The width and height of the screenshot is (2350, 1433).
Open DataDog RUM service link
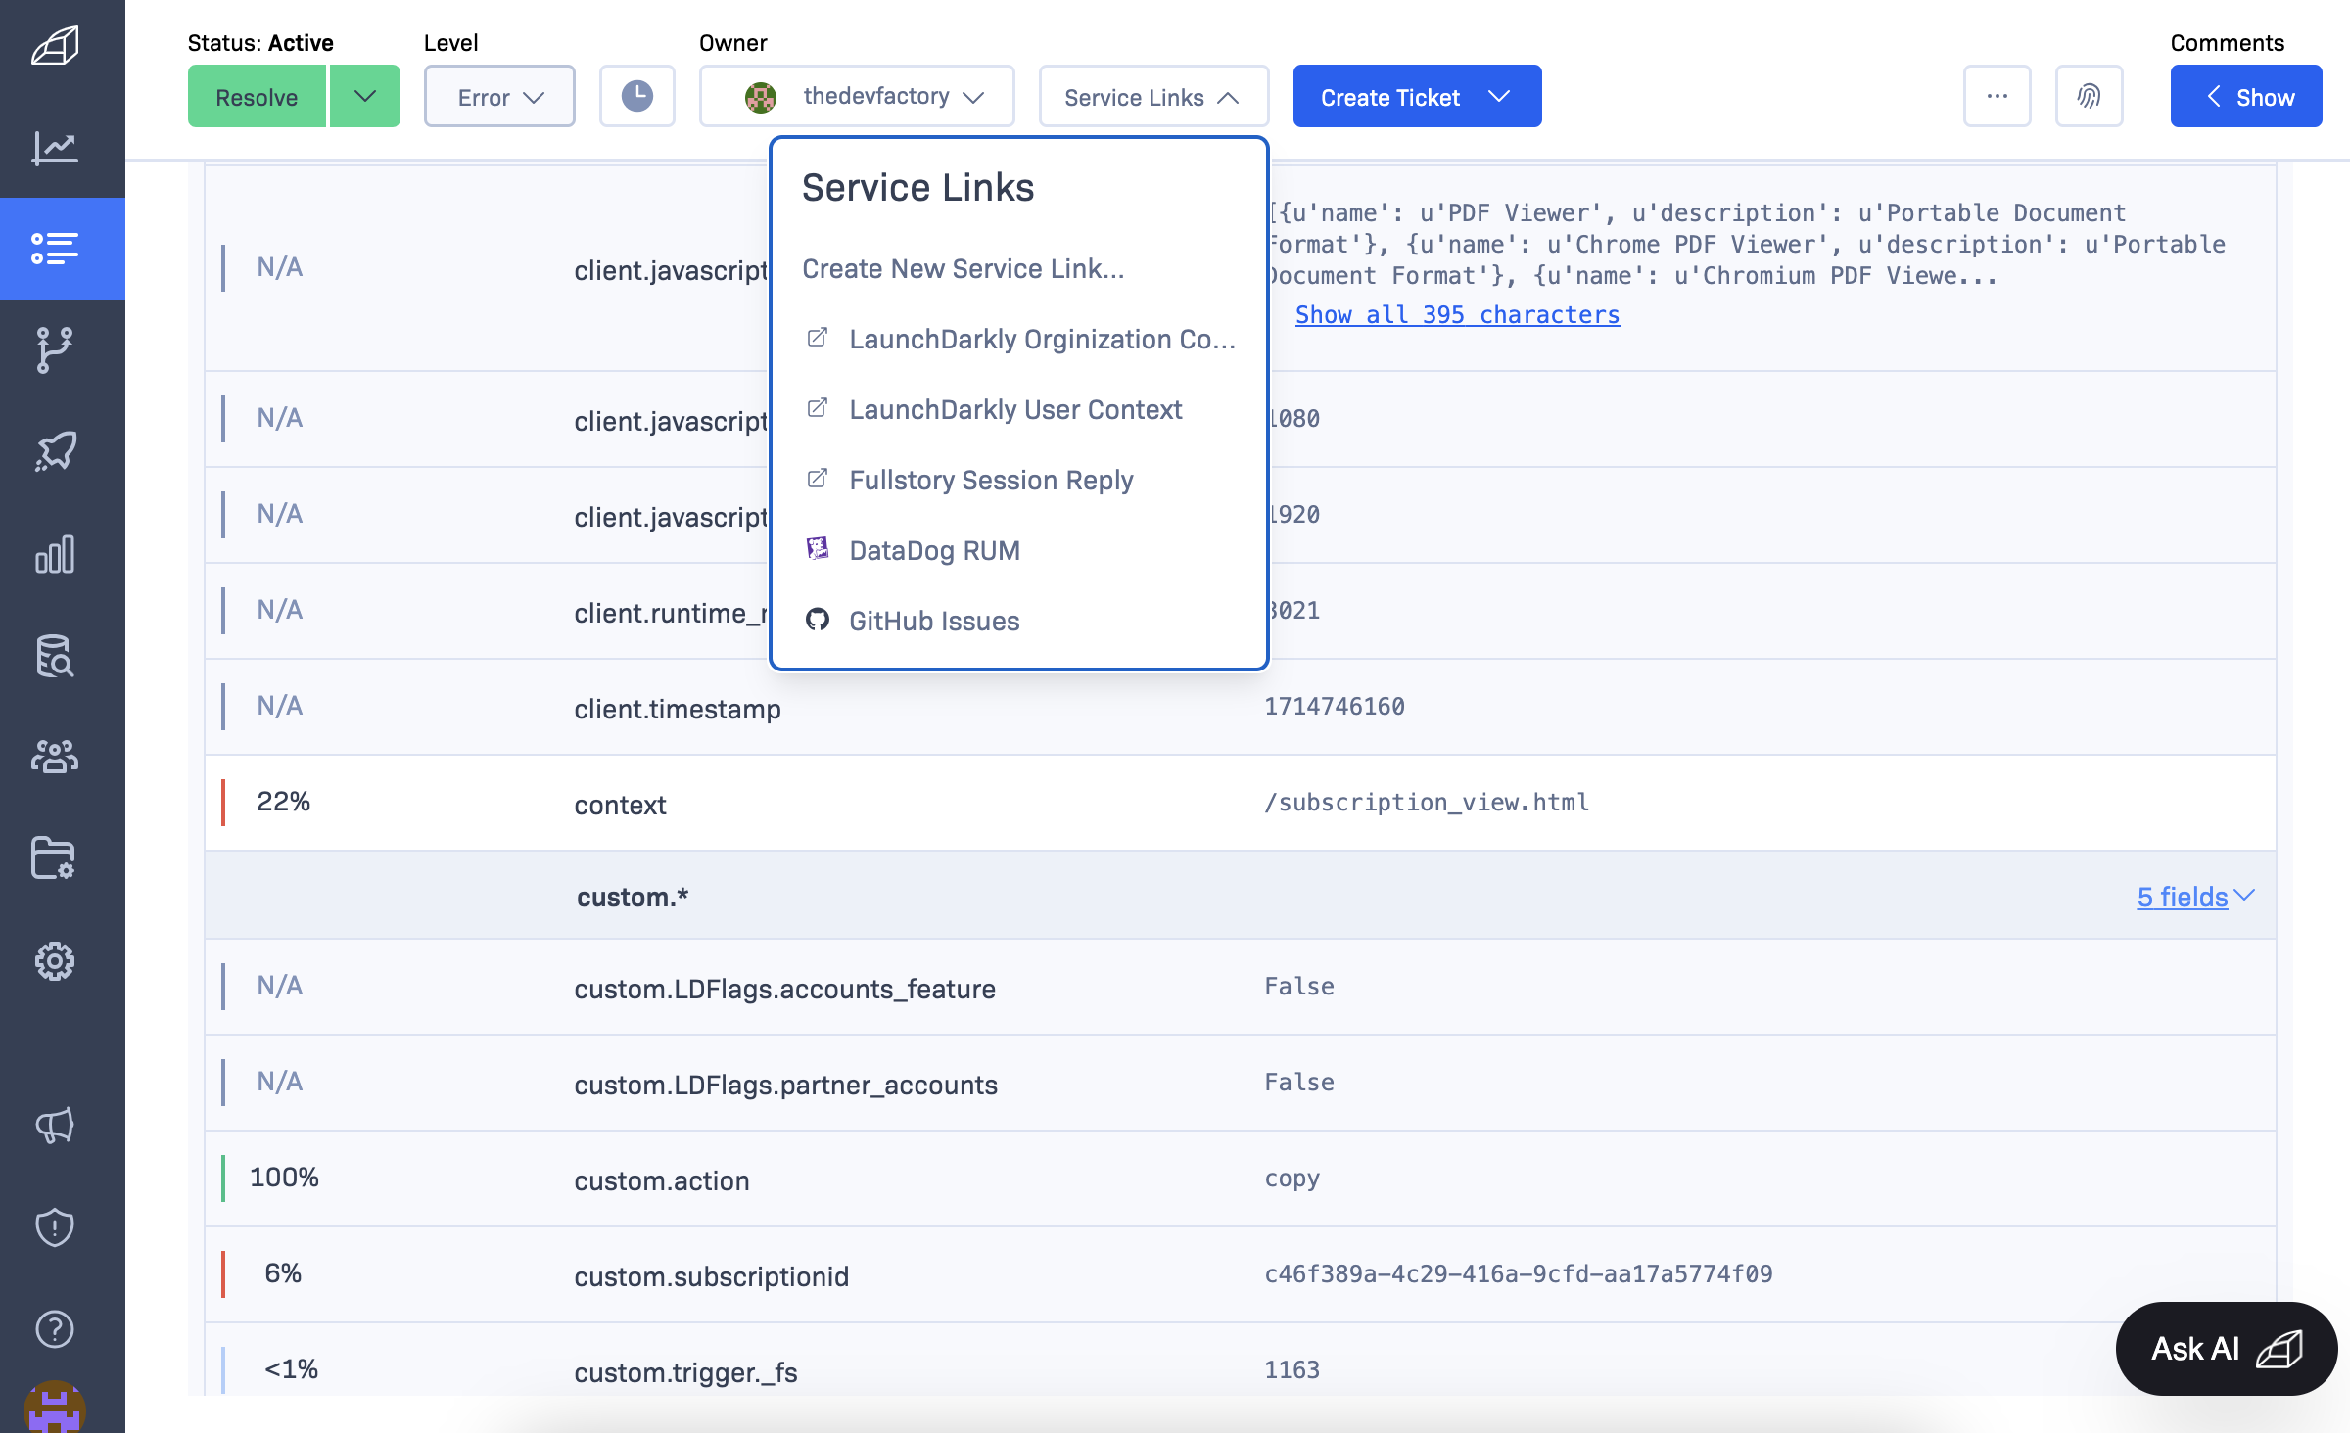pyautogui.click(x=934, y=550)
